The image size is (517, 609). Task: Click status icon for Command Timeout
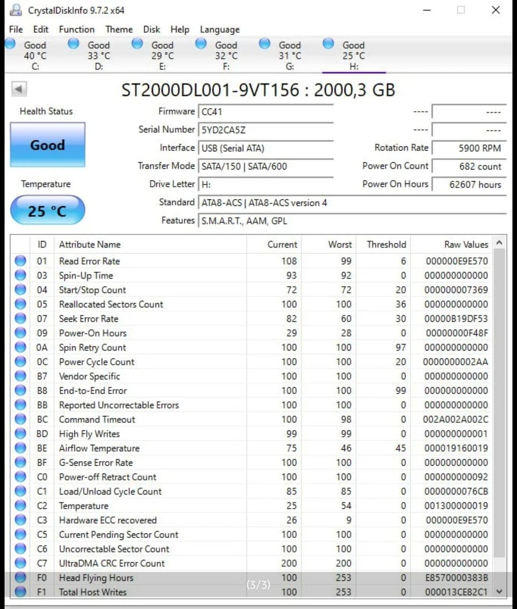20,419
